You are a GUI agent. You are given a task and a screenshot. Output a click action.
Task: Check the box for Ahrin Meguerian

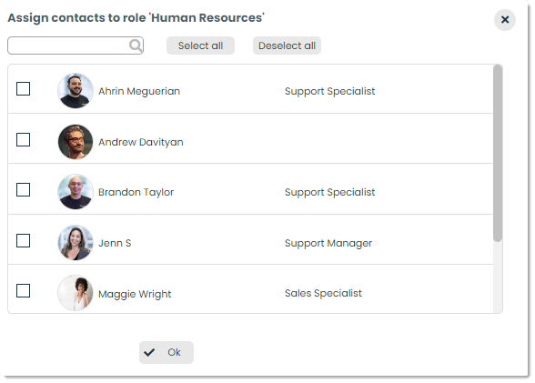click(x=24, y=88)
